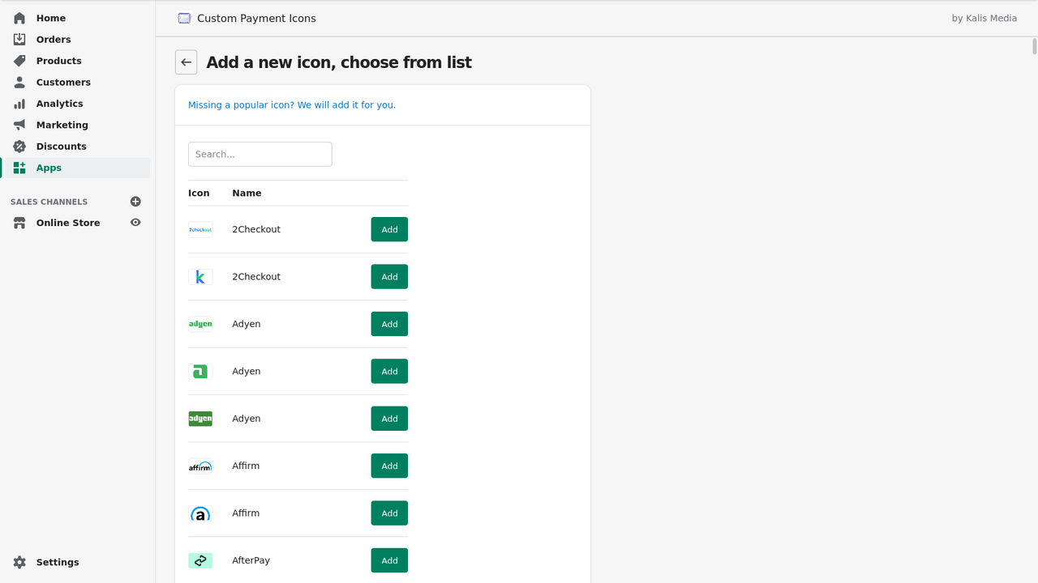Click the Home icon in sidebar

click(19, 18)
